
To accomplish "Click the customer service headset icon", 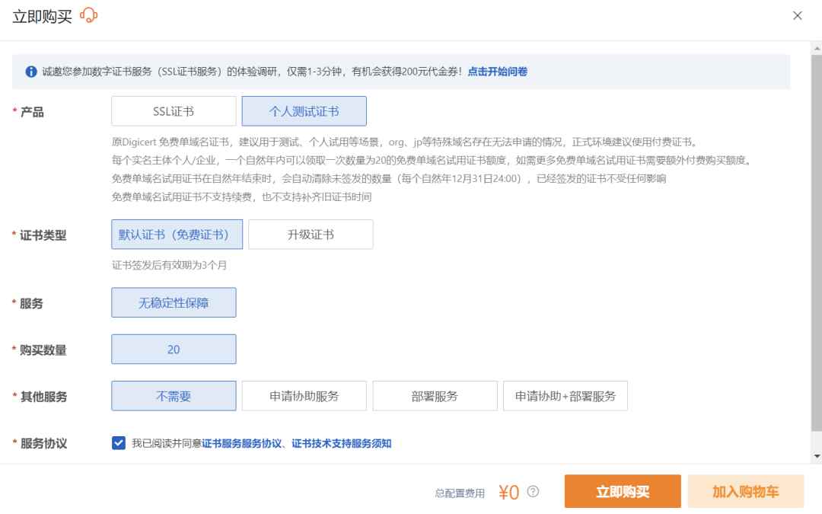I will pos(89,15).
